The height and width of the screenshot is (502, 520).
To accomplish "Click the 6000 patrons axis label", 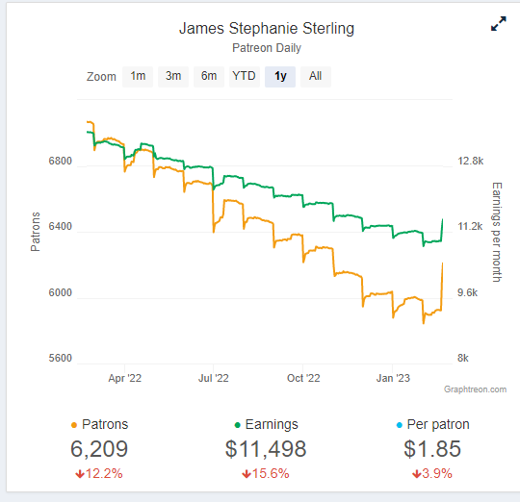I will click(60, 293).
